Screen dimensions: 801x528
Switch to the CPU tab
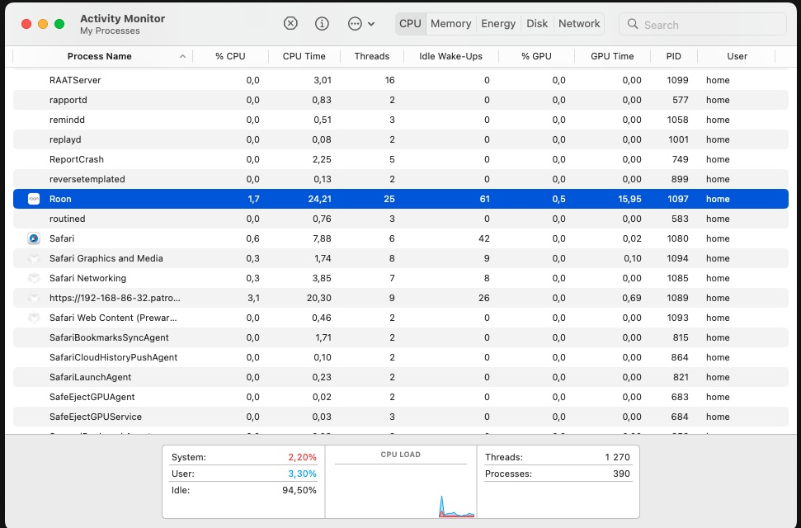410,23
